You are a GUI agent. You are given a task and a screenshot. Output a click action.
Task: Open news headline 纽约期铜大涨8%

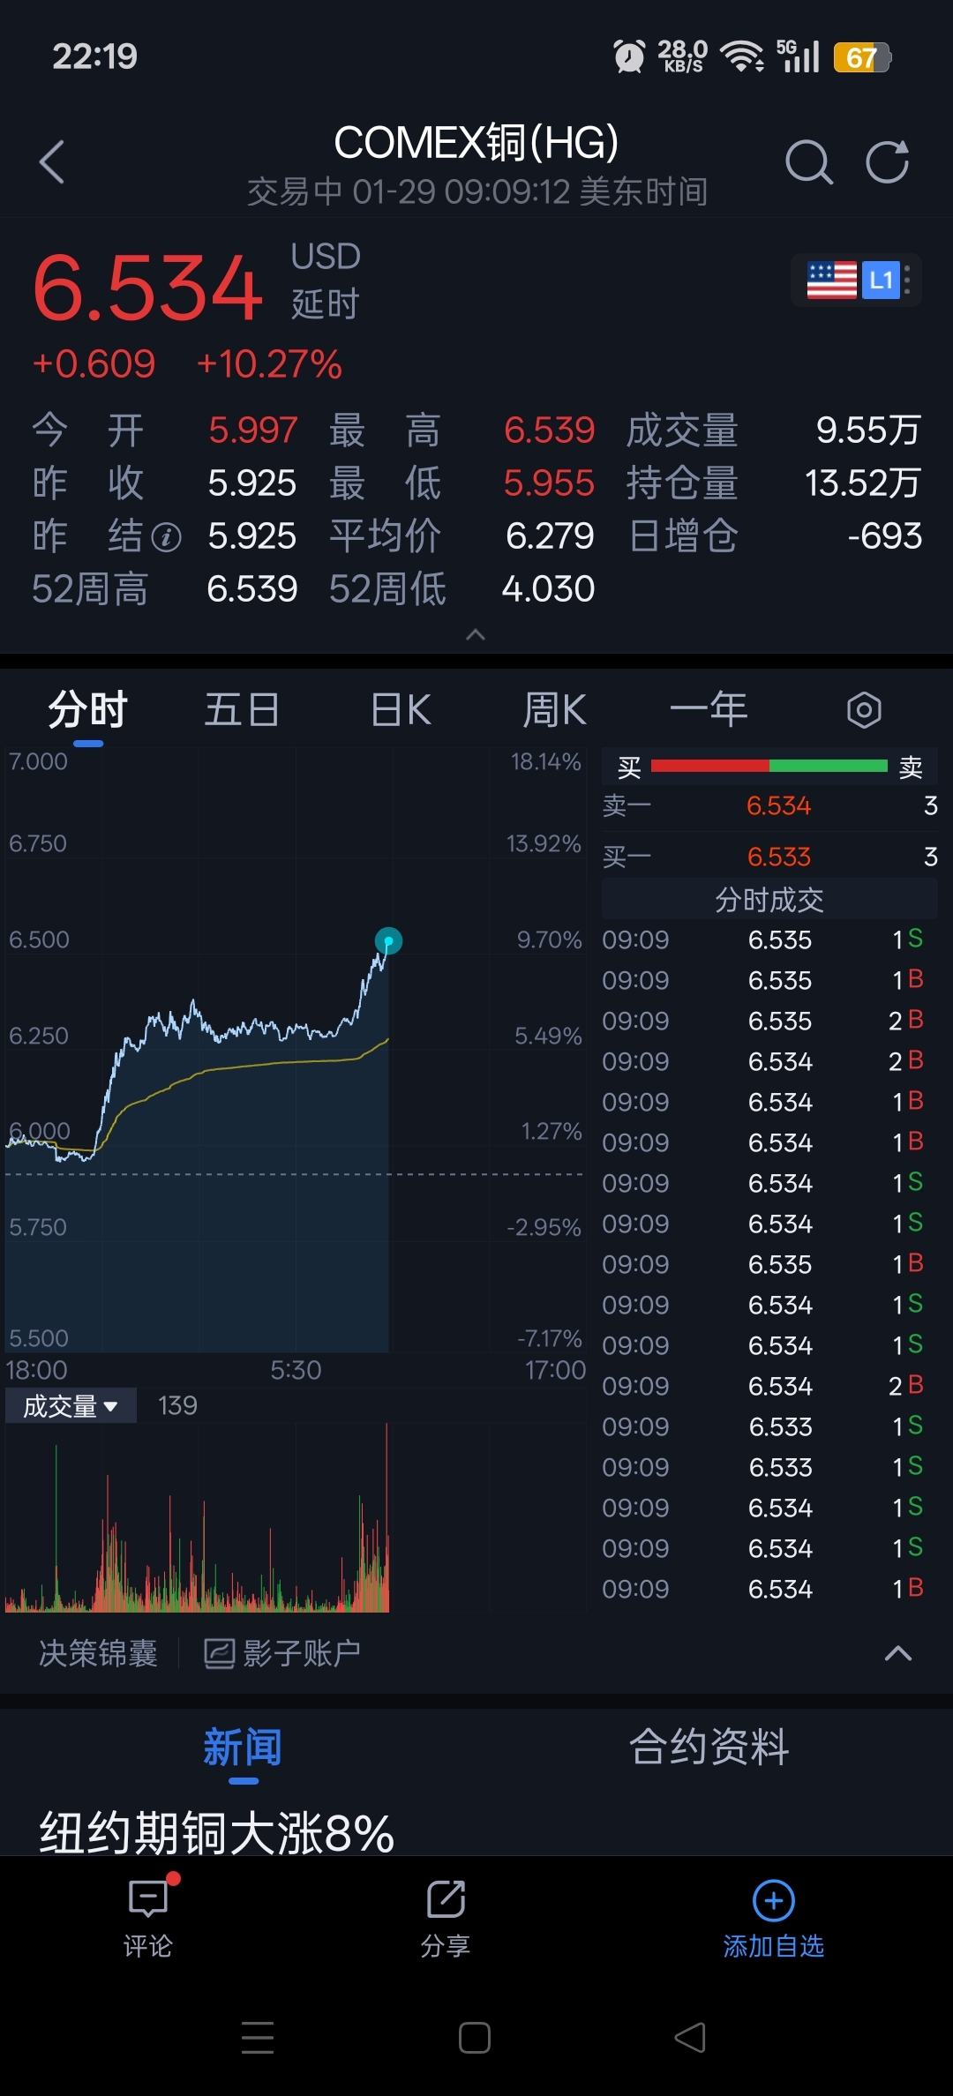pos(216,1833)
